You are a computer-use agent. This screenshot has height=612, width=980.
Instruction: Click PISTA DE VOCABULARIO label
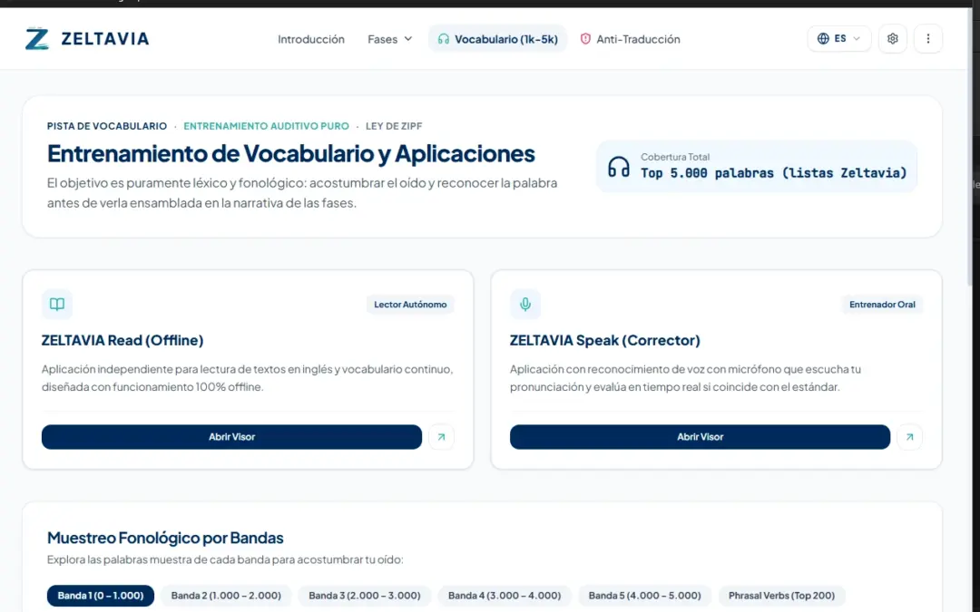coord(107,126)
